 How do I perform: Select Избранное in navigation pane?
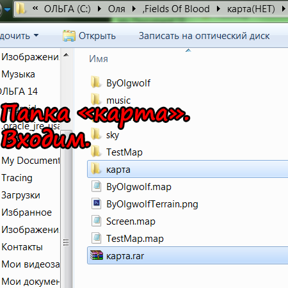click(x=26, y=212)
